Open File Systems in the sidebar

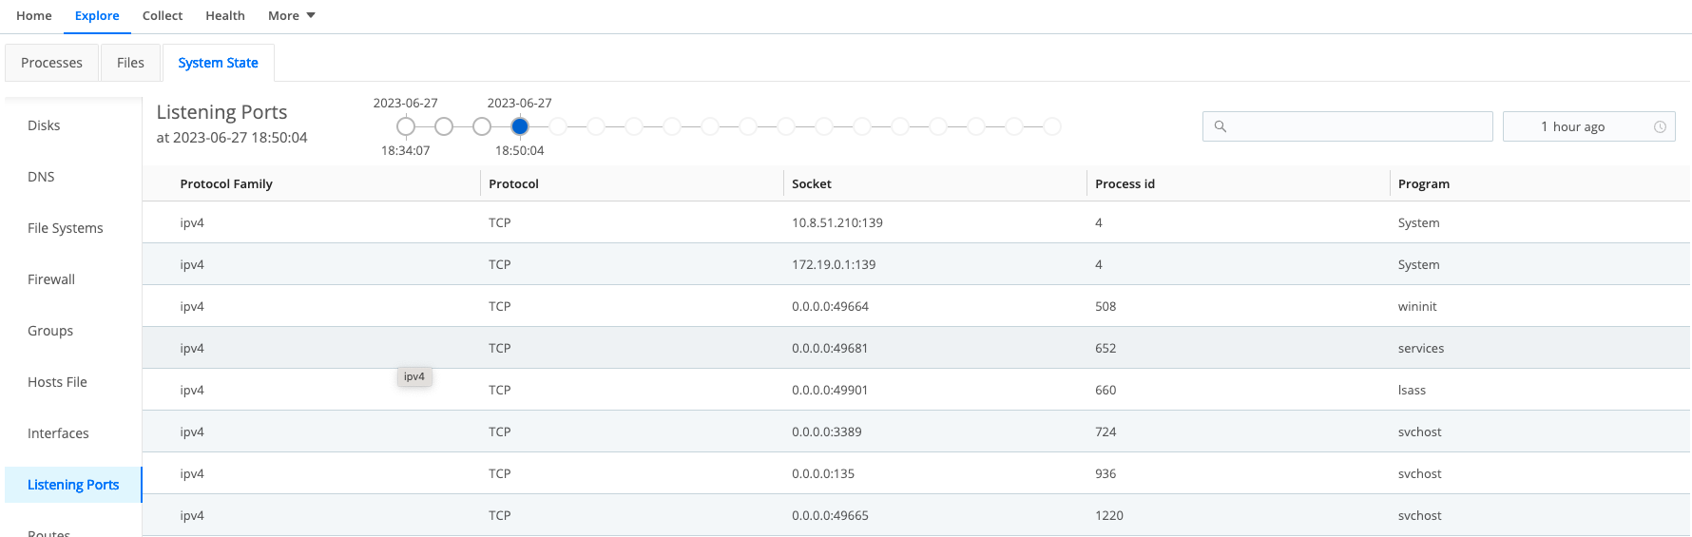pos(66,228)
